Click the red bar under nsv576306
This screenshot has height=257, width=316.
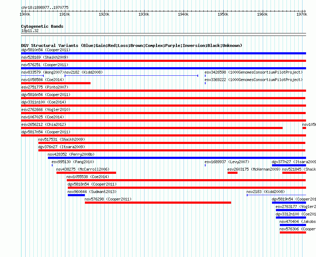point(293,232)
